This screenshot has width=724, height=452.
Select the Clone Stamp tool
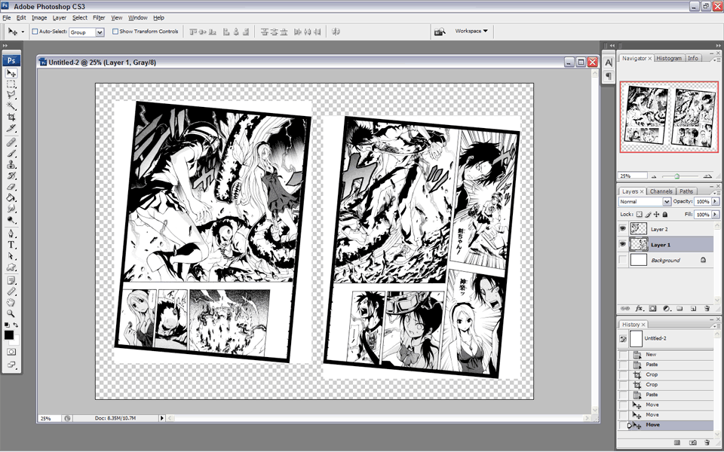pos(11,165)
